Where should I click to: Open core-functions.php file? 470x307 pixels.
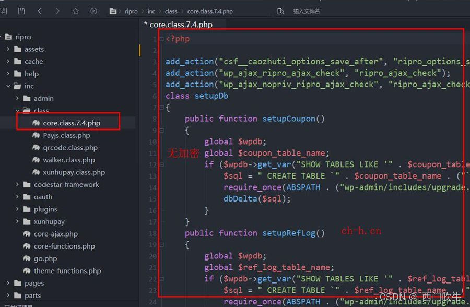tap(64, 246)
